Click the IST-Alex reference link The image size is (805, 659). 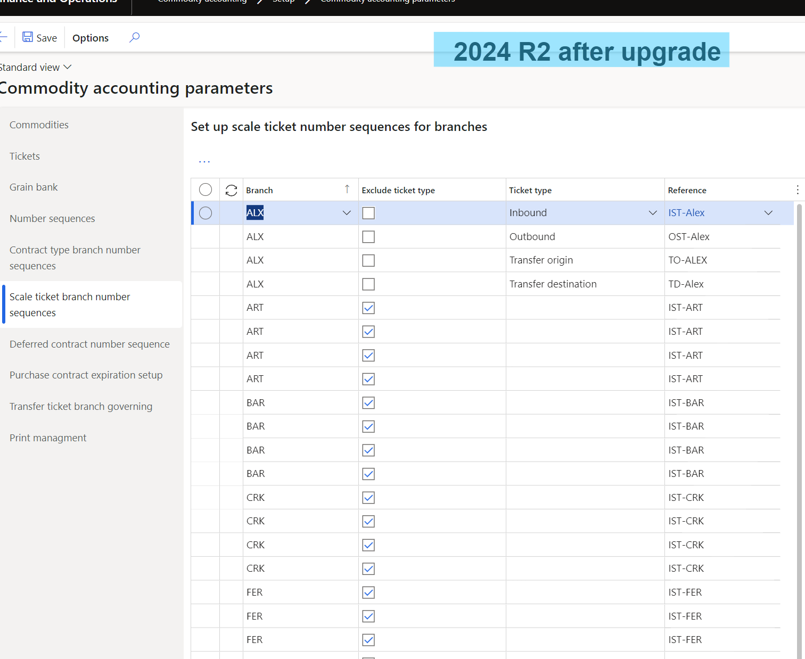click(686, 213)
